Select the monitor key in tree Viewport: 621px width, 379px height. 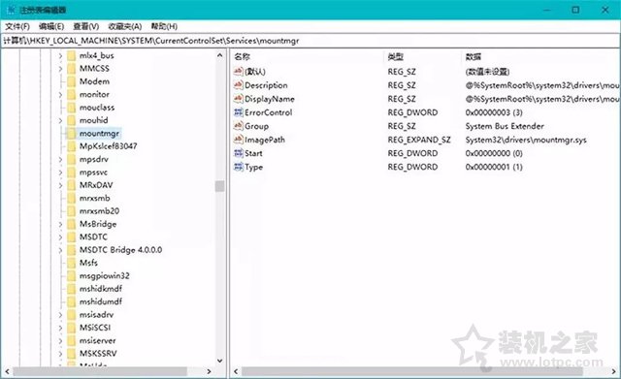pyautogui.click(x=94, y=95)
